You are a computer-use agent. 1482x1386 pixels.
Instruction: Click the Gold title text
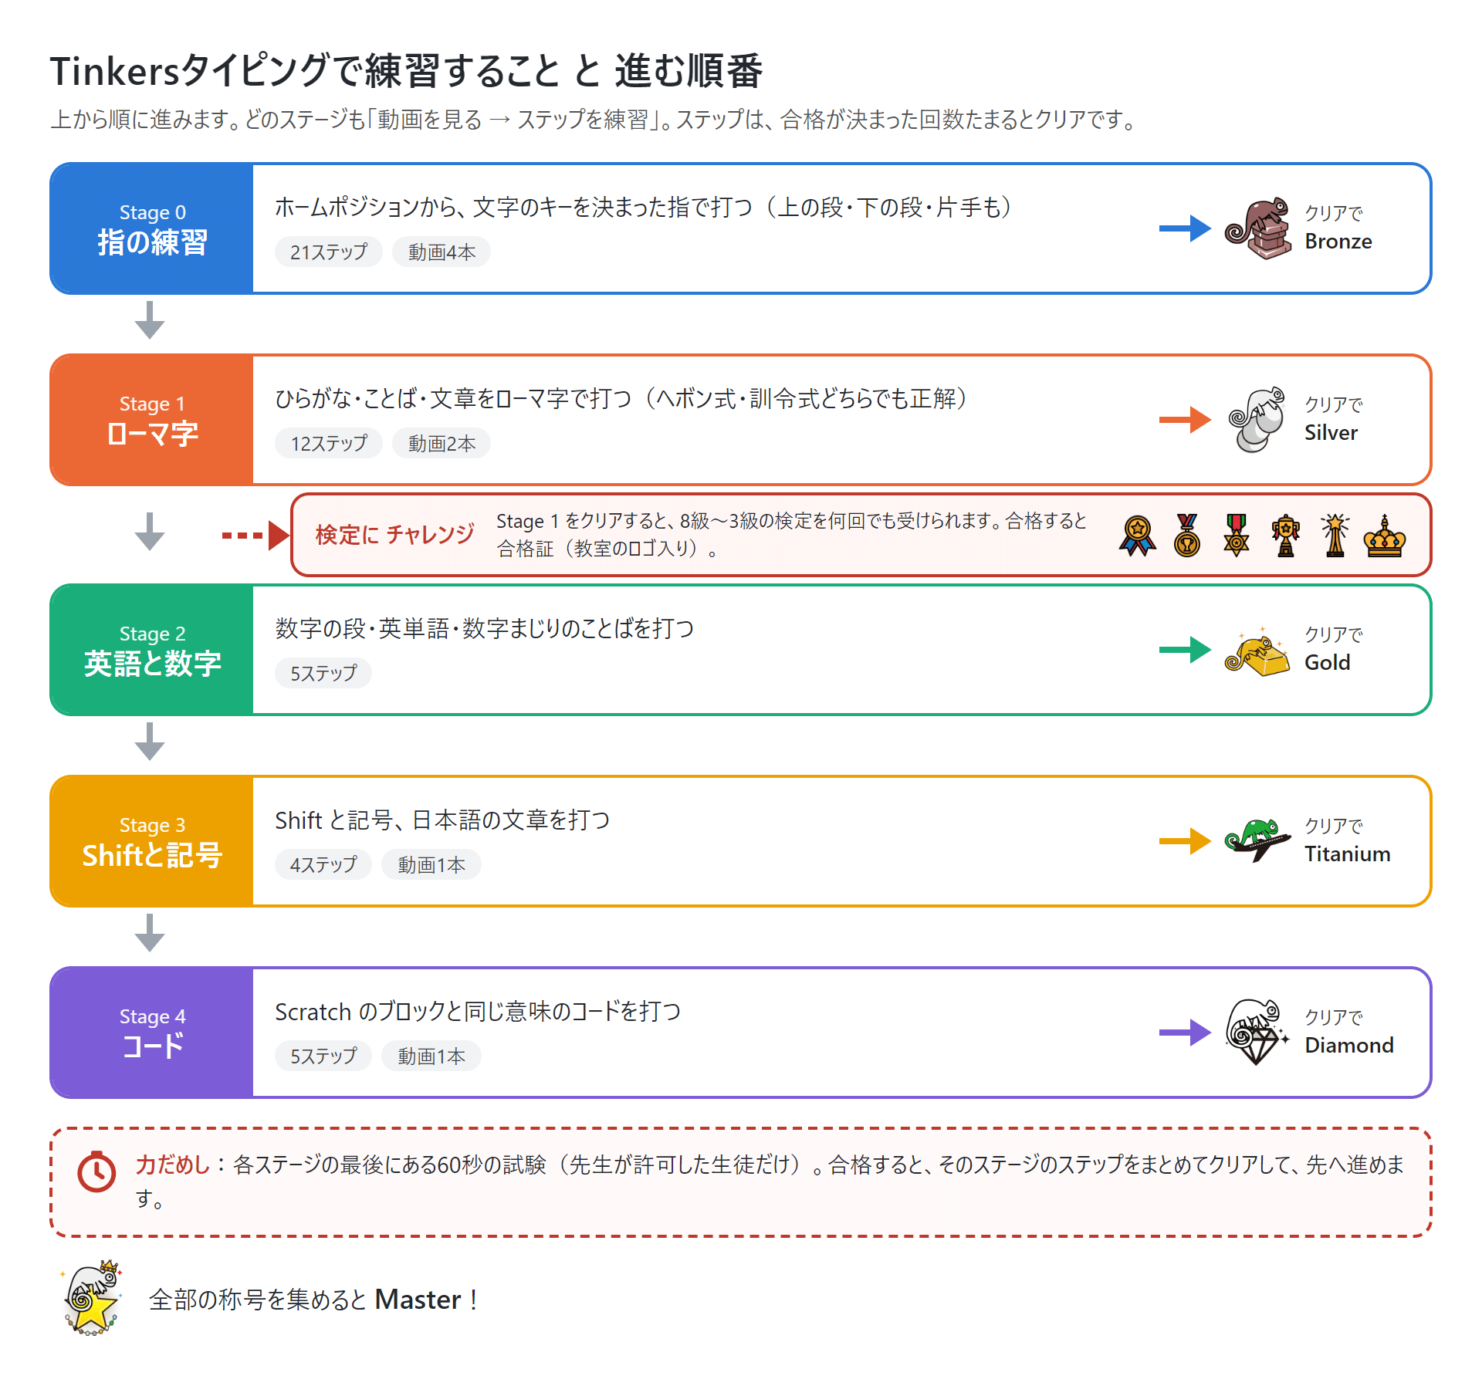(1328, 663)
